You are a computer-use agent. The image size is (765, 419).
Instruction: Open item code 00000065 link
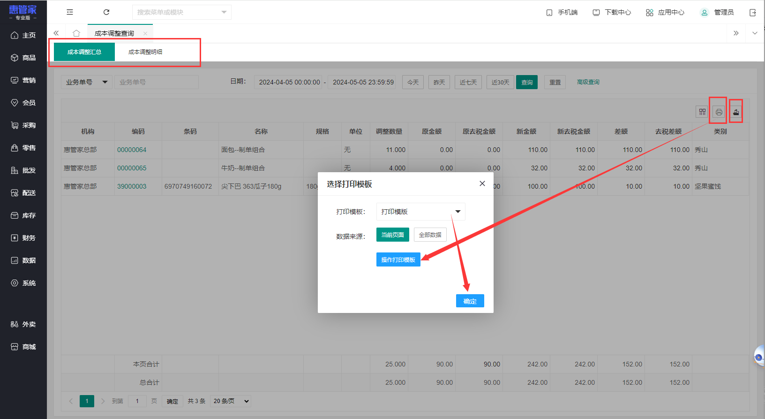(x=132, y=168)
